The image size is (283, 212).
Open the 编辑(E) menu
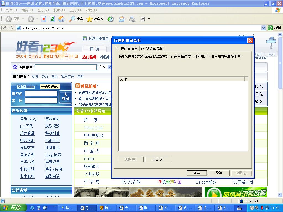tap(27, 10)
